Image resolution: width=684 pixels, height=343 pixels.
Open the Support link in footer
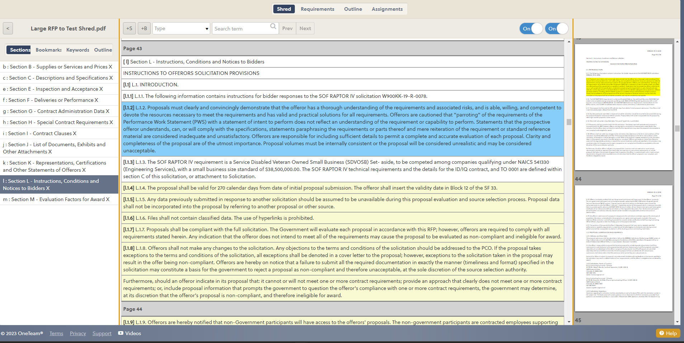102,333
